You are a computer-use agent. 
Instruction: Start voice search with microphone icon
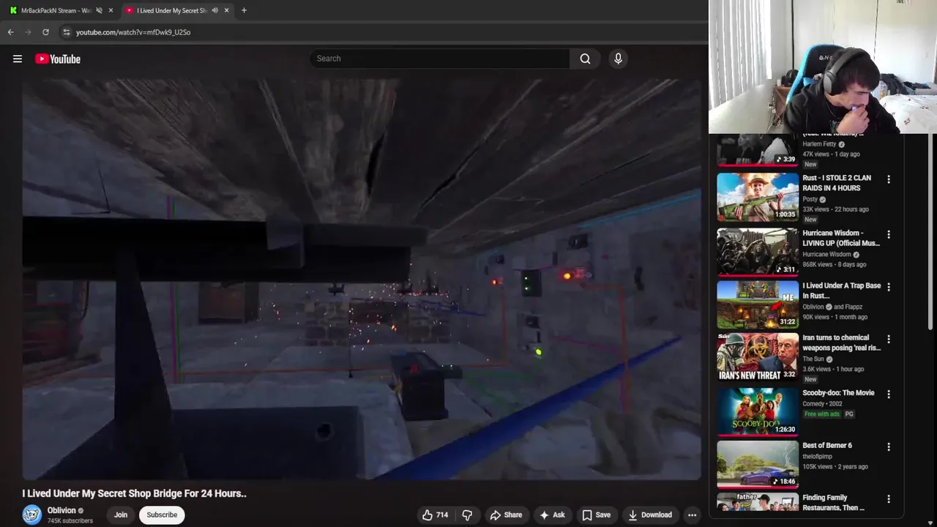coord(618,59)
